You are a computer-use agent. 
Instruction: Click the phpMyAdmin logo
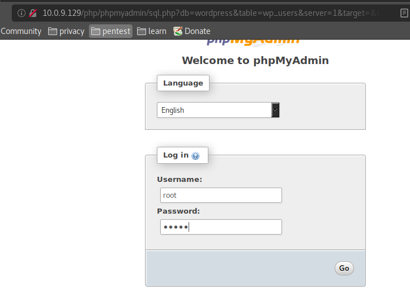(253, 42)
